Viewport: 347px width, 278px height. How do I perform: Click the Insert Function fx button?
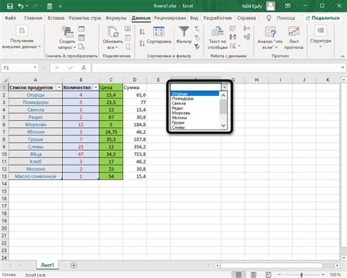point(83,68)
